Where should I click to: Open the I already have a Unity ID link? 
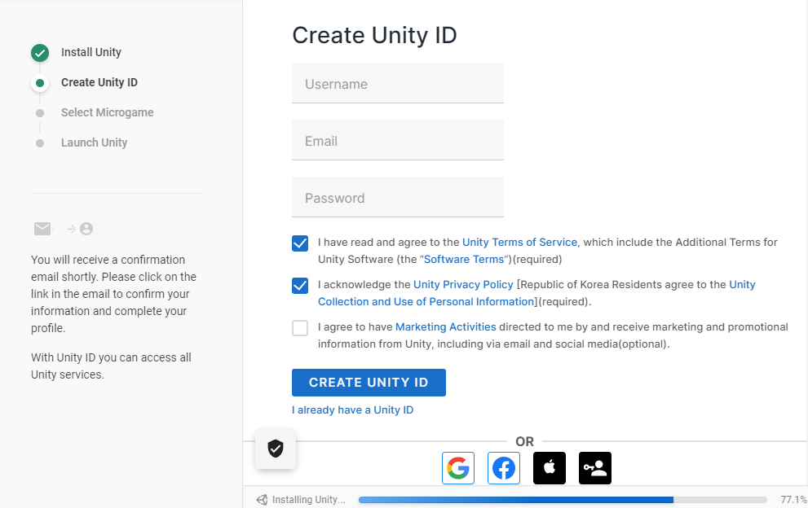(352, 409)
